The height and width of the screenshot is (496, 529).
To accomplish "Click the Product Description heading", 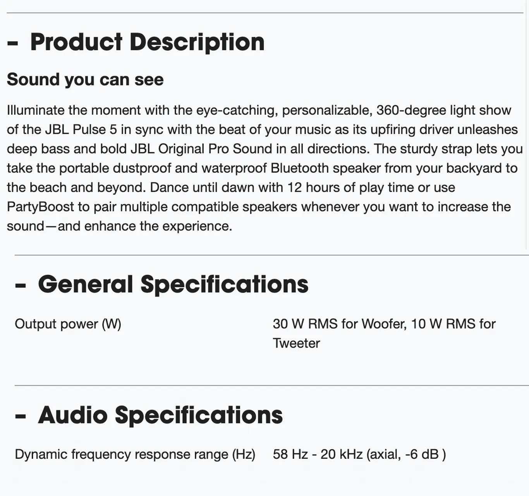I will pyautogui.click(x=147, y=42).
